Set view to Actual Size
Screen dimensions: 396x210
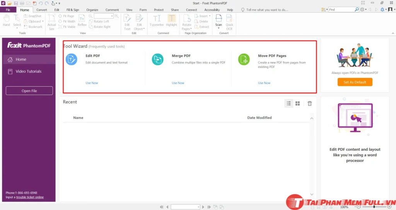coord(51,22)
